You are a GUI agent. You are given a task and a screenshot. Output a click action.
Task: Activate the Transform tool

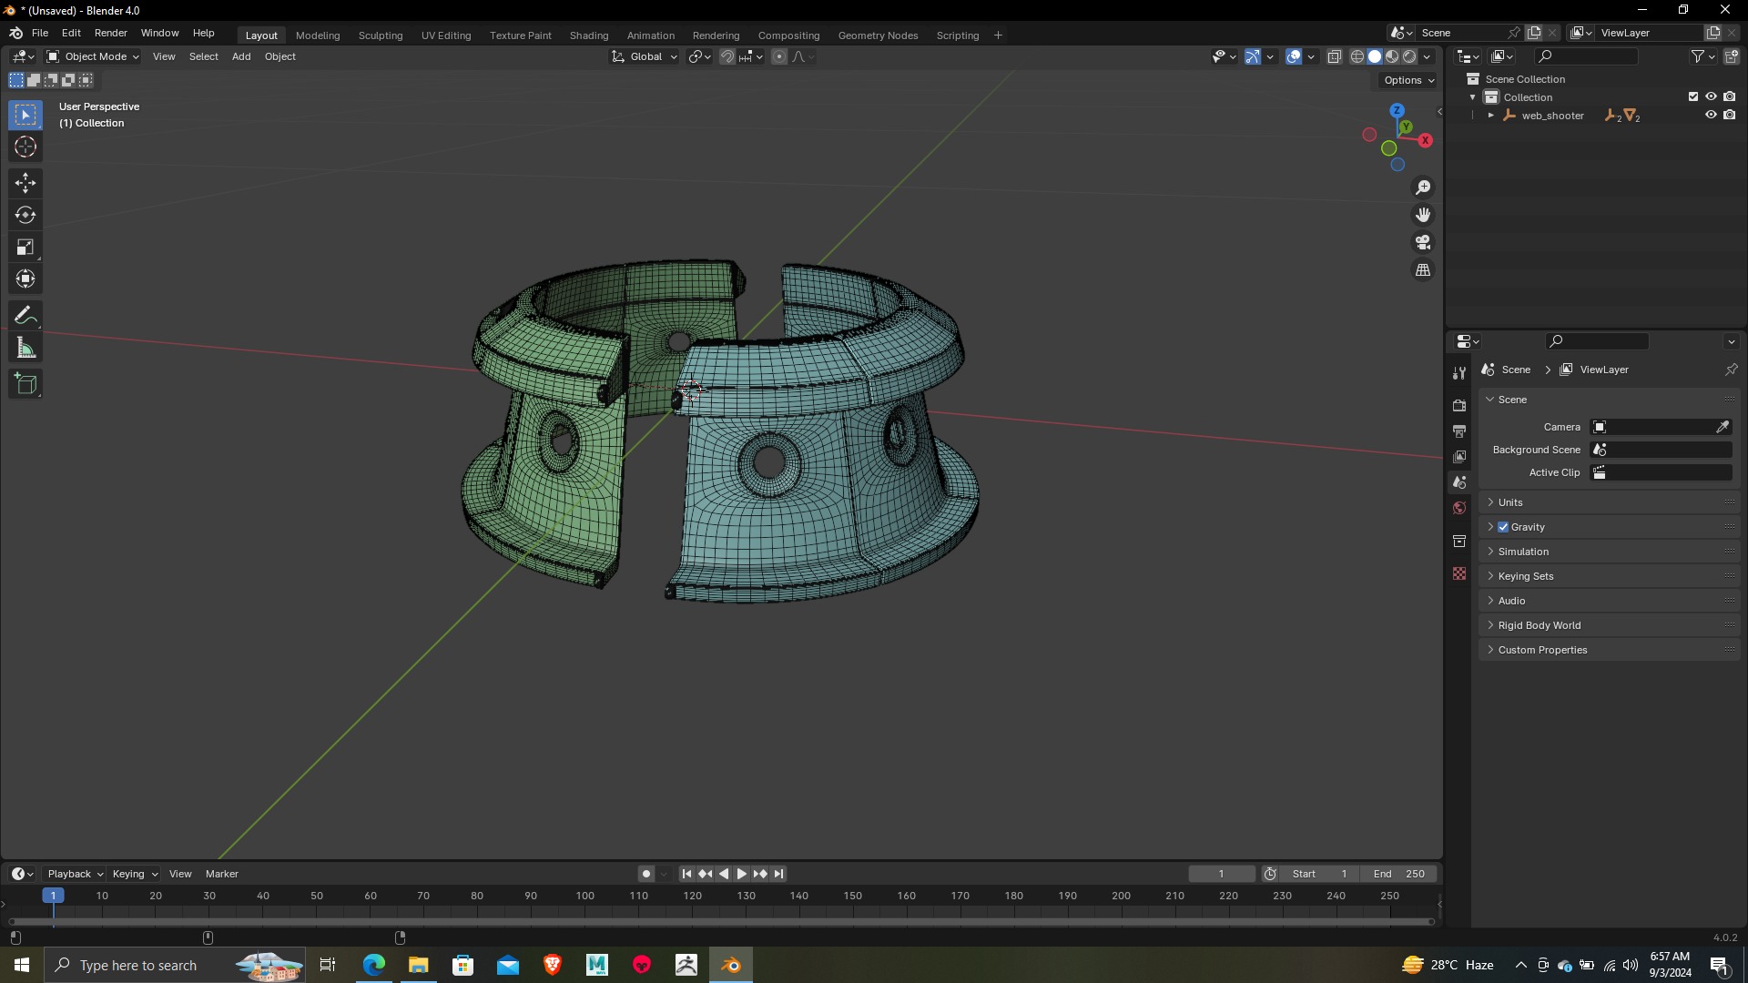coord(25,279)
